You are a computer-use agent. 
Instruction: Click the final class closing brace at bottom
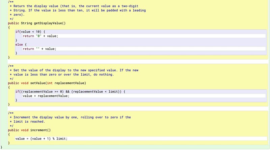(x=2, y=148)
